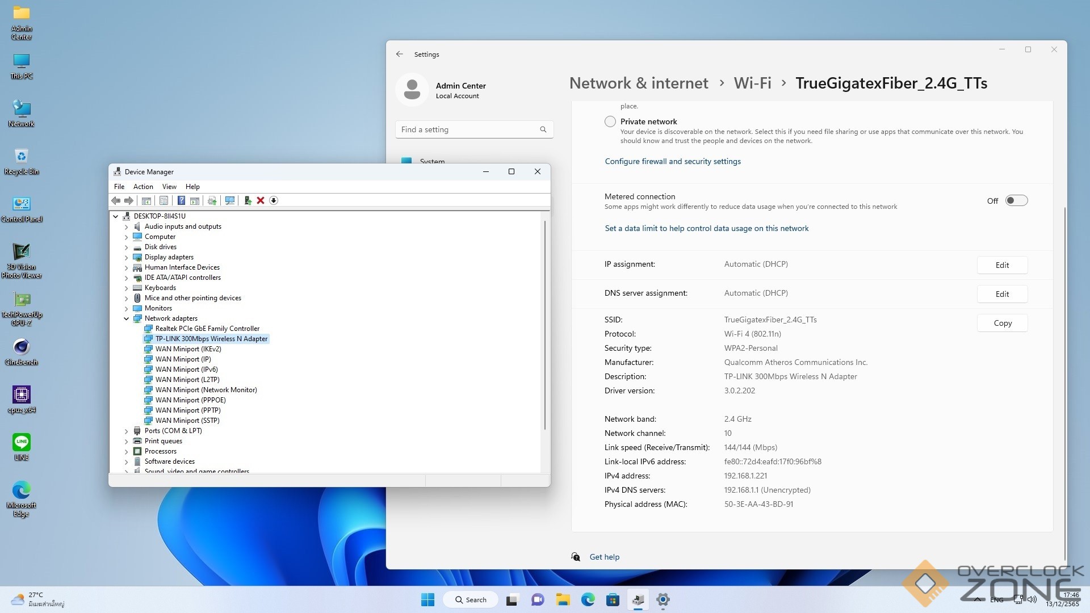
Task: Click search magnifier in Find a setting
Action: [543, 129]
